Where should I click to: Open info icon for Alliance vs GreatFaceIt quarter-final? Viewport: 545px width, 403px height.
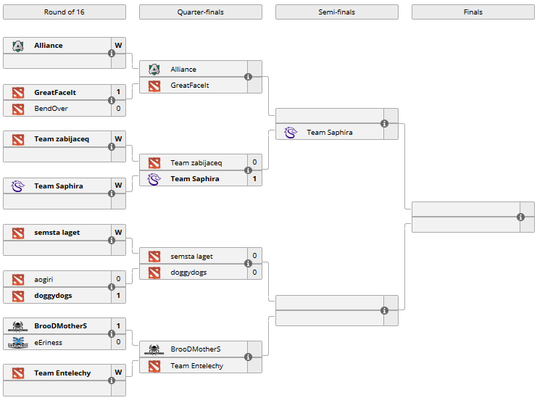(248, 77)
